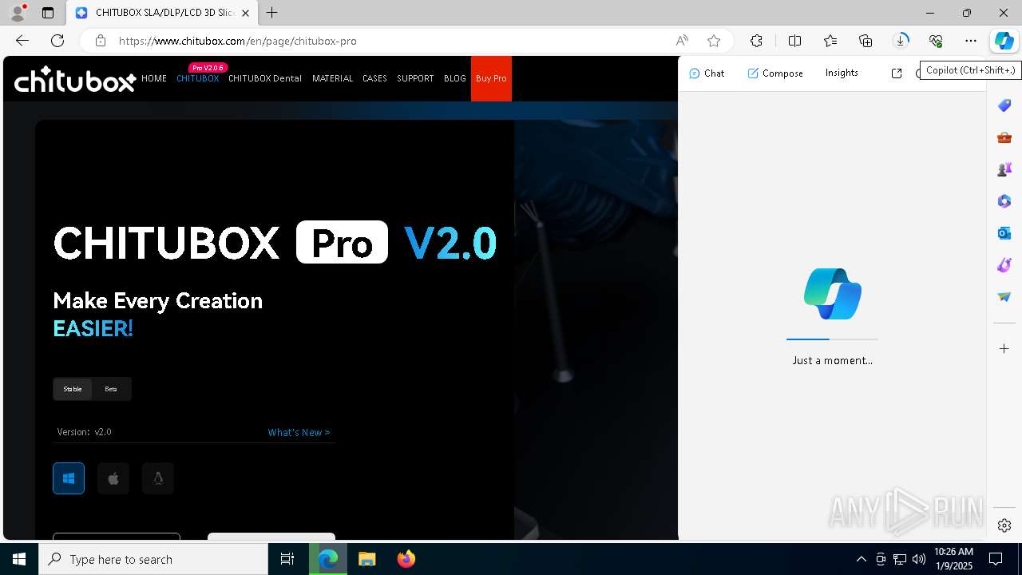Image resolution: width=1022 pixels, height=575 pixels.
Task: Click the red Buy Pro button
Action: click(x=491, y=78)
